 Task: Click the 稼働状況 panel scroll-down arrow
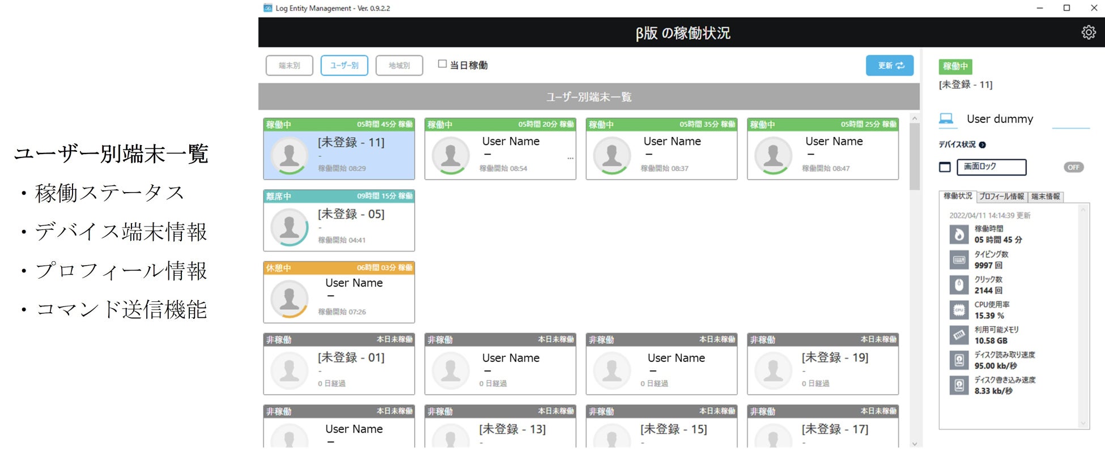pyautogui.click(x=1083, y=423)
